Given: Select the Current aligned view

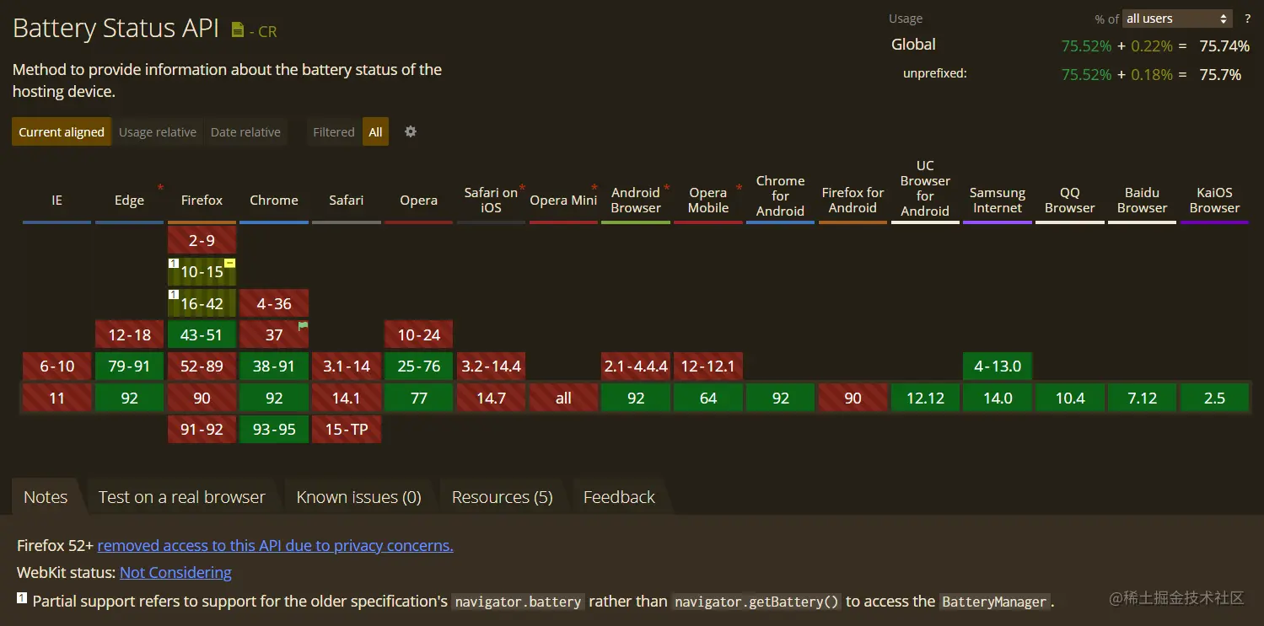Looking at the screenshot, I should pyautogui.click(x=62, y=131).
